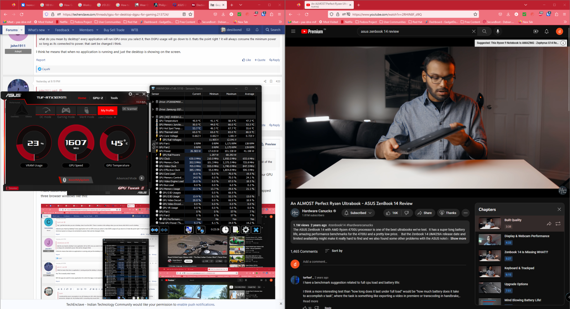The image size is (570, 309).
Task: Select Silent mode owl icon
Action: point(87,110)
